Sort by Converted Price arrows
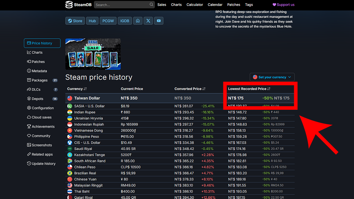Screen dimensions: 354x199 [x=204, y=89]
